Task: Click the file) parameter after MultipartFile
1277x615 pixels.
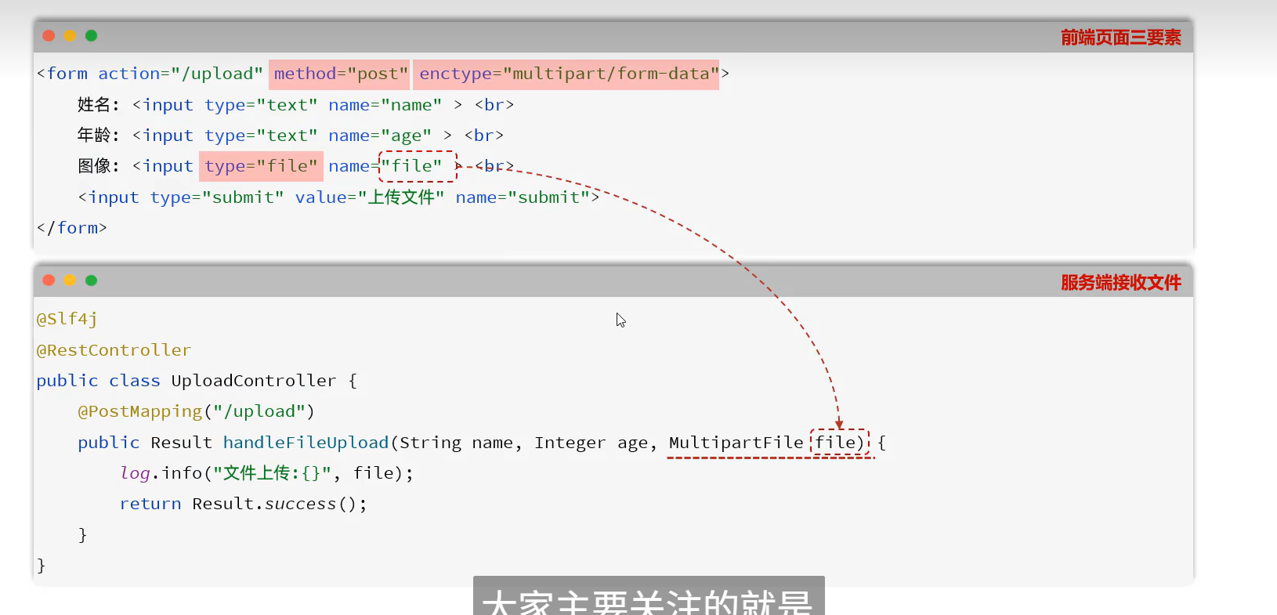Action: (x=840, y=443)
